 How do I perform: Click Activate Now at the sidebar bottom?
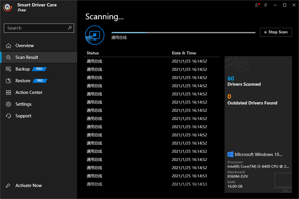(28, 186)
